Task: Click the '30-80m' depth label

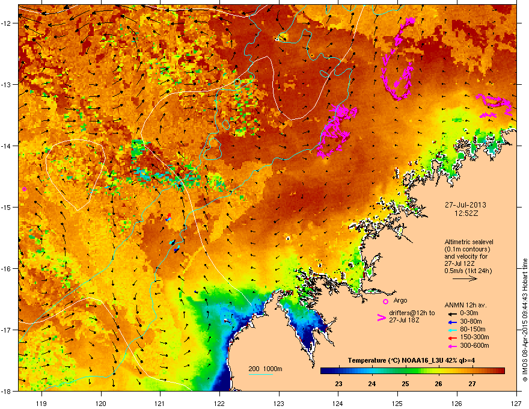Action: pyautogui.click(x=471, y=321)
